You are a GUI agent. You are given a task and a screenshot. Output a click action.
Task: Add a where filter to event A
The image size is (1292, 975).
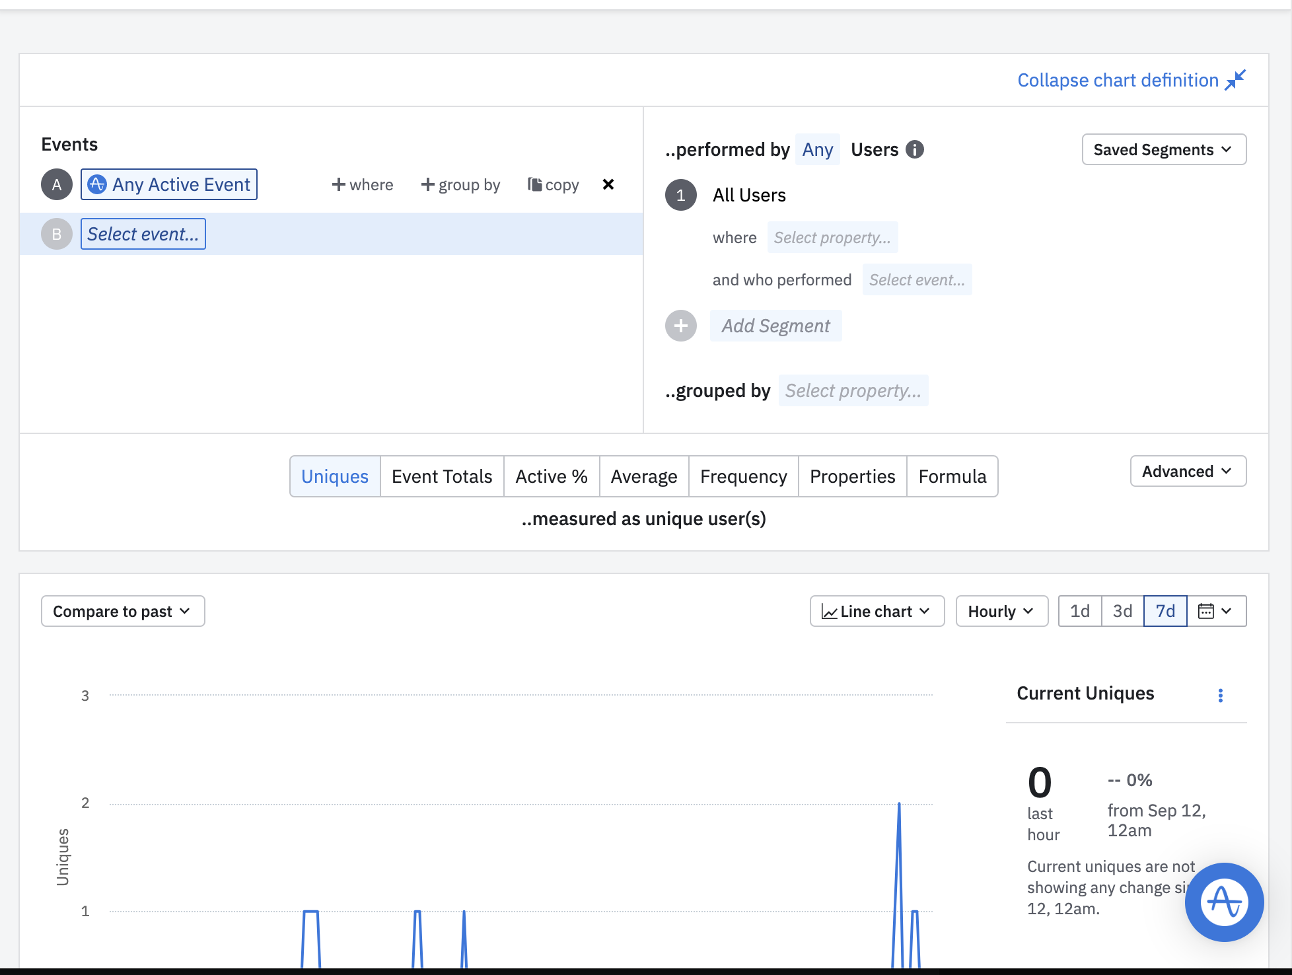[363, 184]
